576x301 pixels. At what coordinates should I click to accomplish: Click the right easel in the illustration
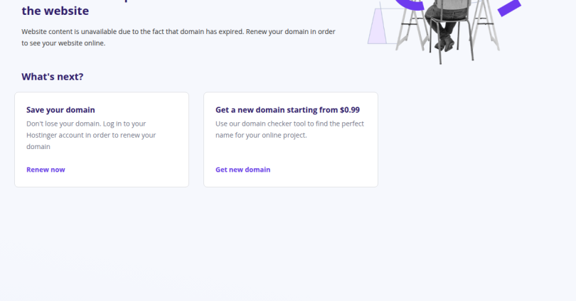tap(485, 25)
